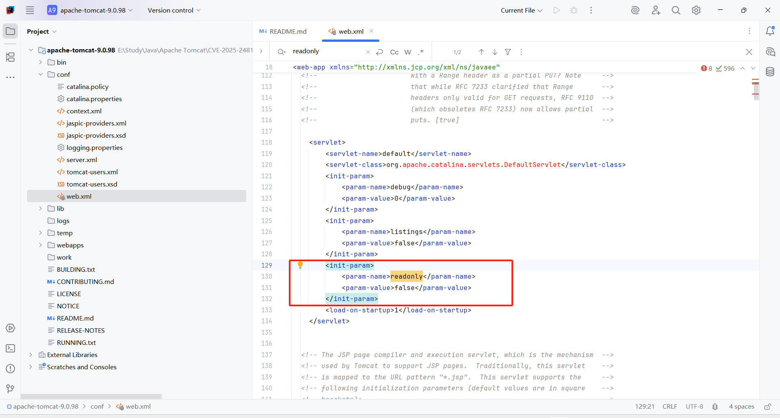Screen dimensions: 780x418
Task: Open the Structure tool window icon
Action: tap(11, 57)
